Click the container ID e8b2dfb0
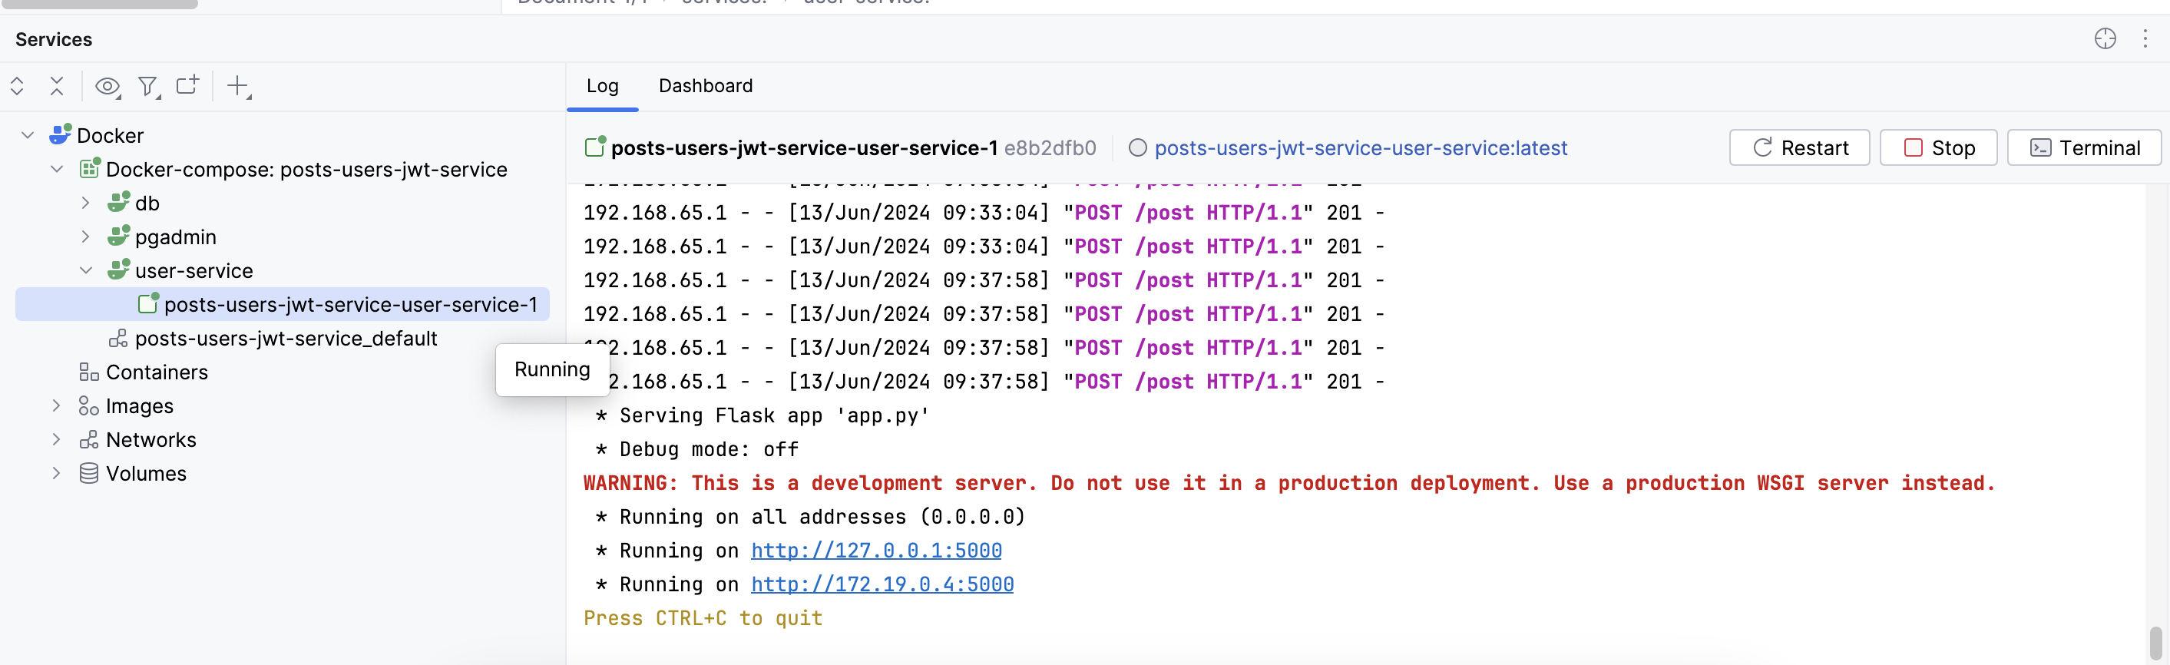The image size is (2170, 665). tap(1050, 147)
